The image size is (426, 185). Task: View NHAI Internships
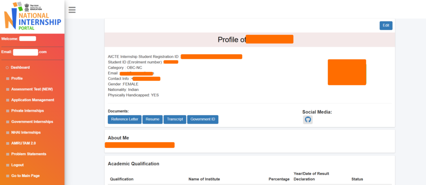coord(26,132)
